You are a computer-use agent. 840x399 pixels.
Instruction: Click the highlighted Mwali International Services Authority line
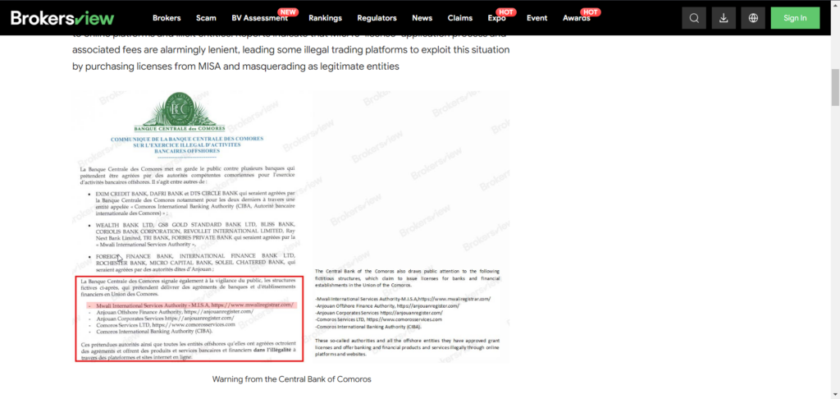192,305
